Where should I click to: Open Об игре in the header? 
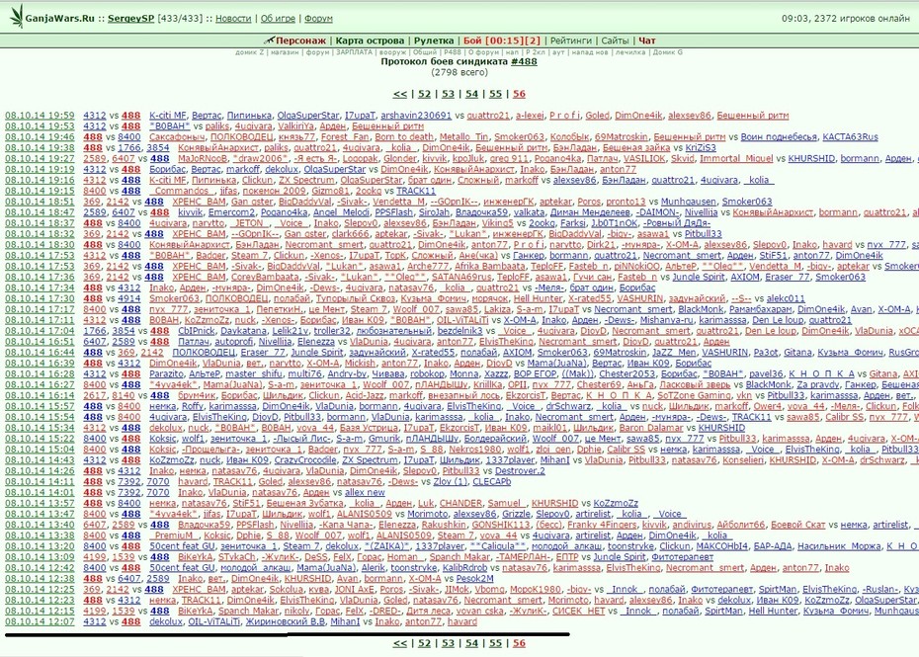coord(278,18)
